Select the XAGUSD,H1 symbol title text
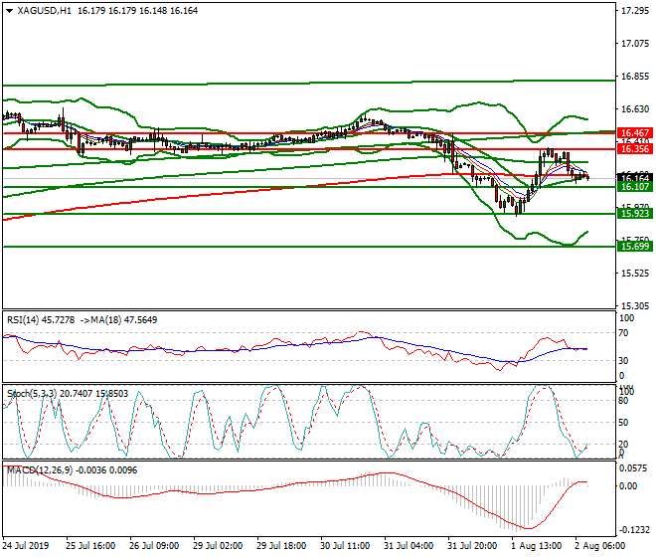This screenshot has height=557, width=656. [x=45, y=11]
